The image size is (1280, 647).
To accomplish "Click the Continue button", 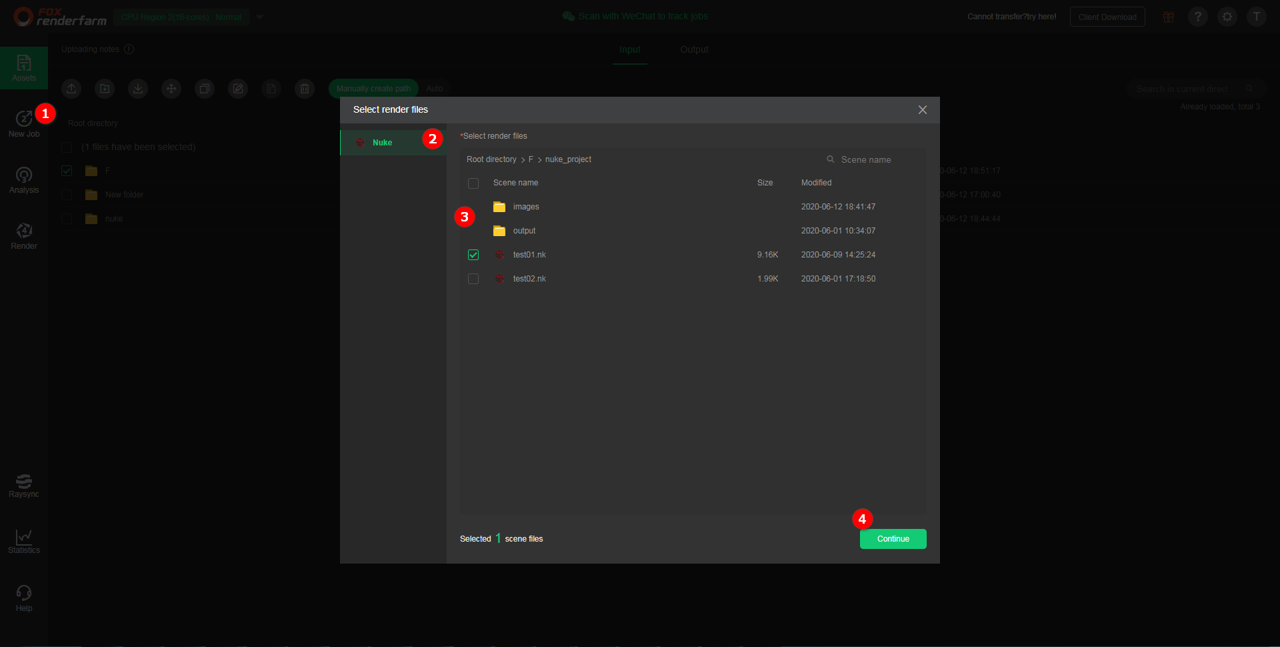I will coord(893,539).
